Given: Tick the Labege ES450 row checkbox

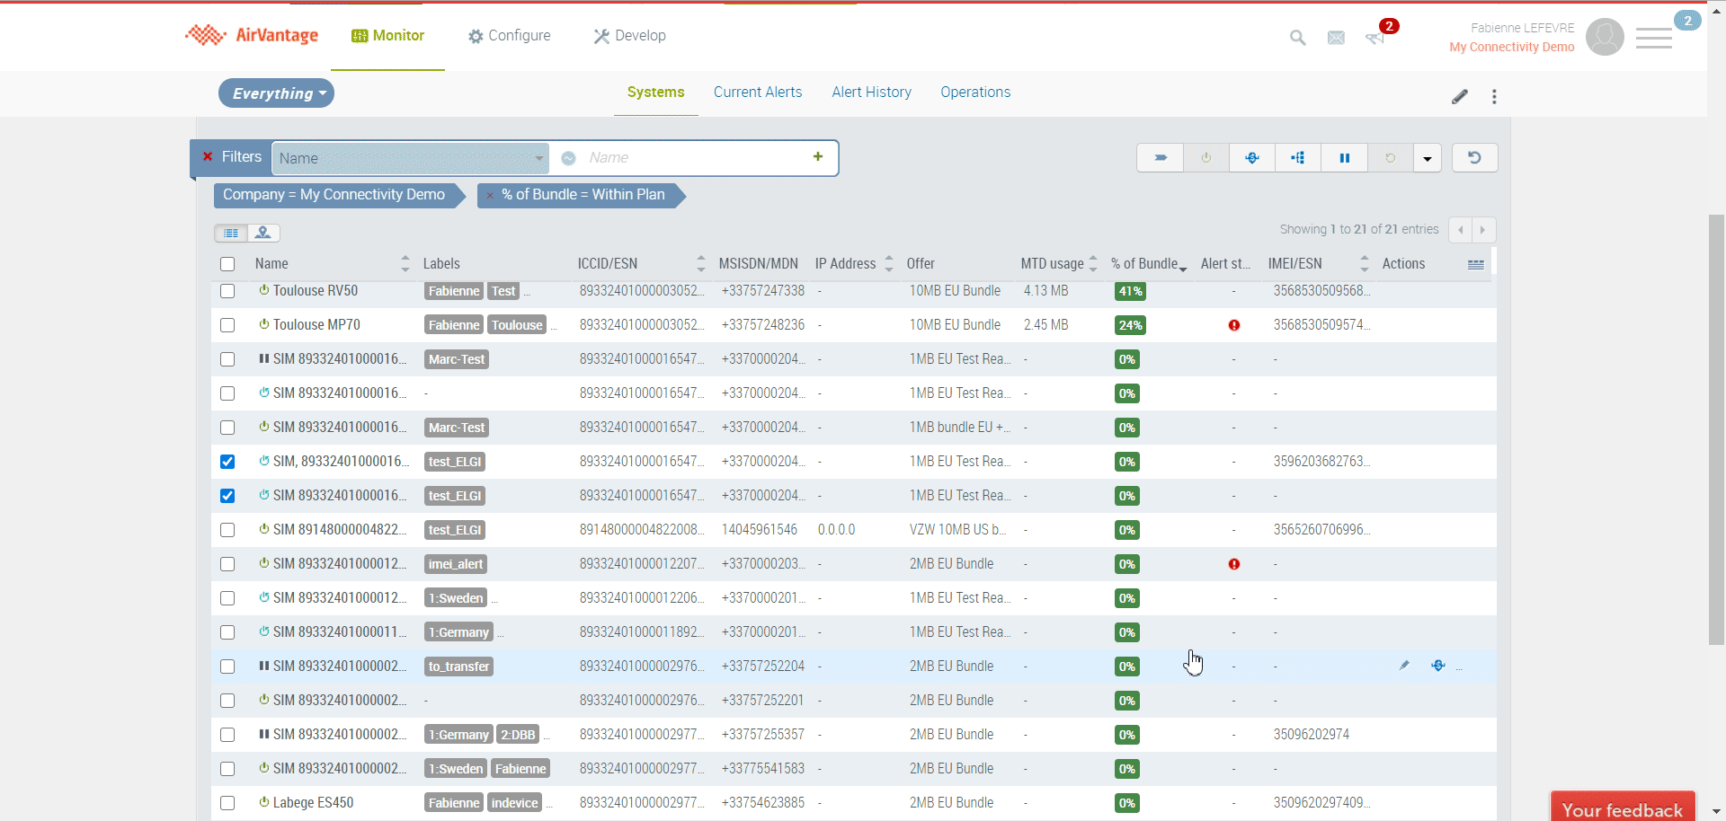Looking at the screenshot, I should pos(227,803).
